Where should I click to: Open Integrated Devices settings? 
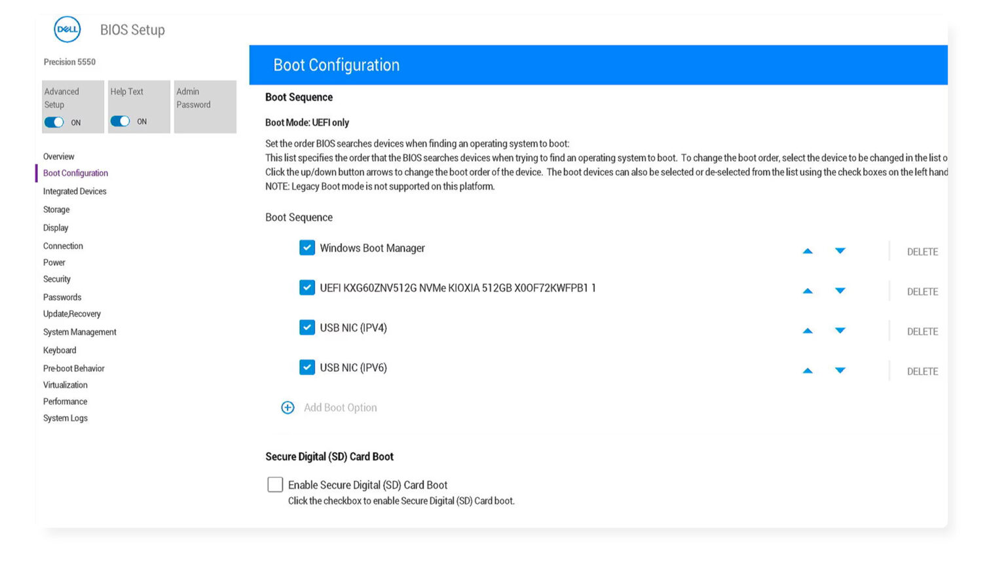(x=75, y=191)
